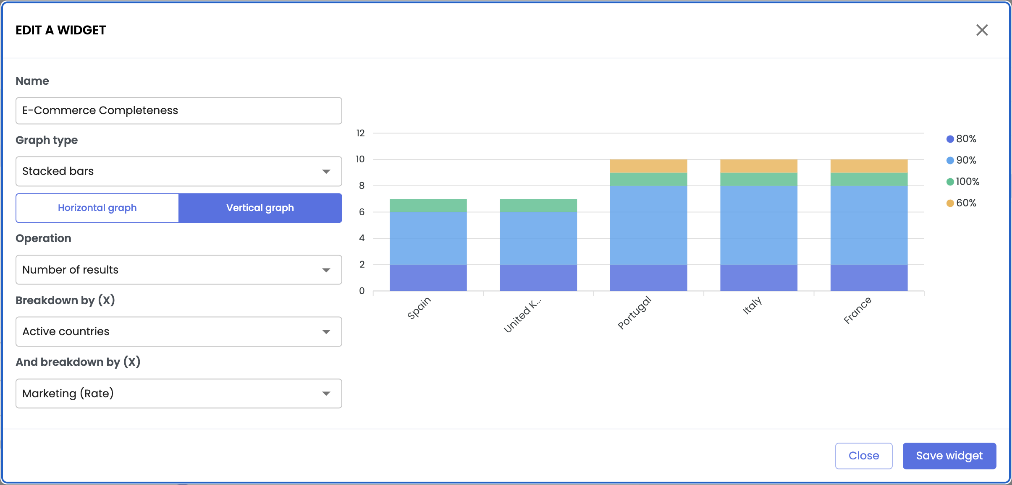
Task: Click the light blue segment of Italy bar
Action: 758,225
